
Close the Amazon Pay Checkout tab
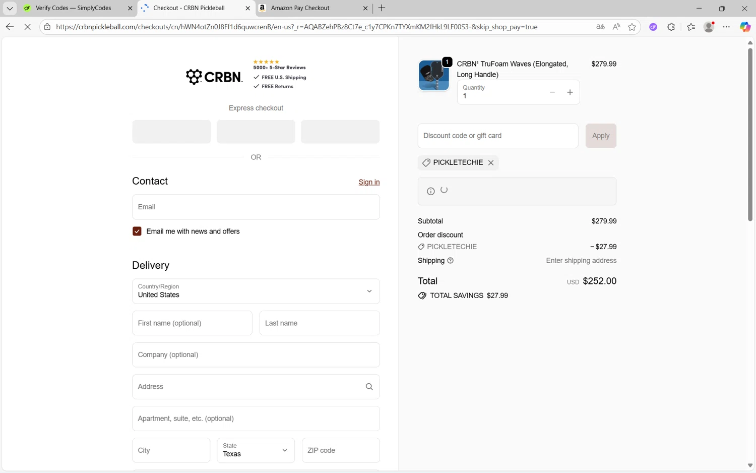click(x=365, y=8)
